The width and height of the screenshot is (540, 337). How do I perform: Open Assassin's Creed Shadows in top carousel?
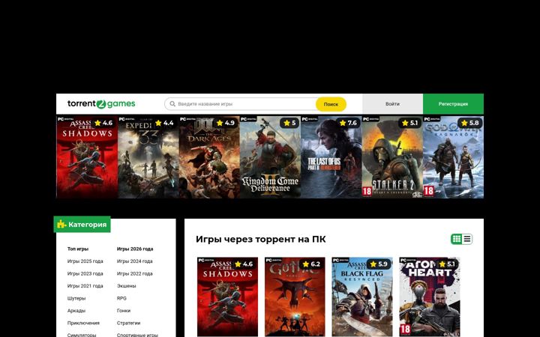87,157
